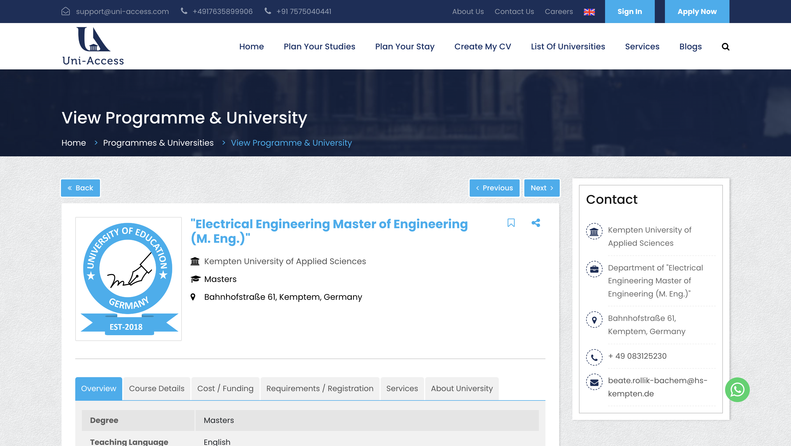This screenshot has width=791, height=446.
Task: Go to the Previous programme
Action: [x=494, y=188]
